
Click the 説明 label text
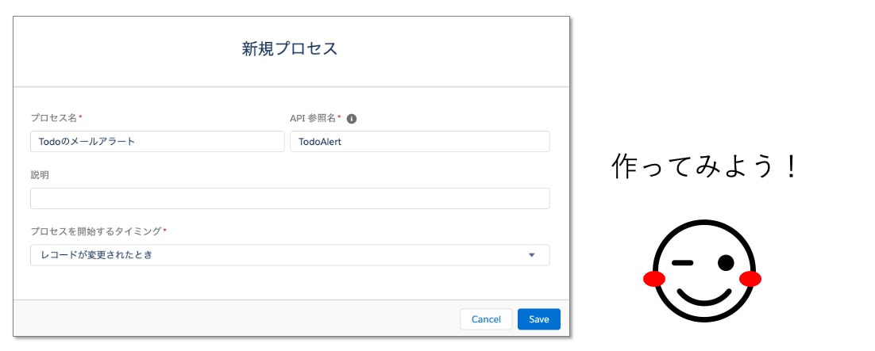tap(40, 175)
